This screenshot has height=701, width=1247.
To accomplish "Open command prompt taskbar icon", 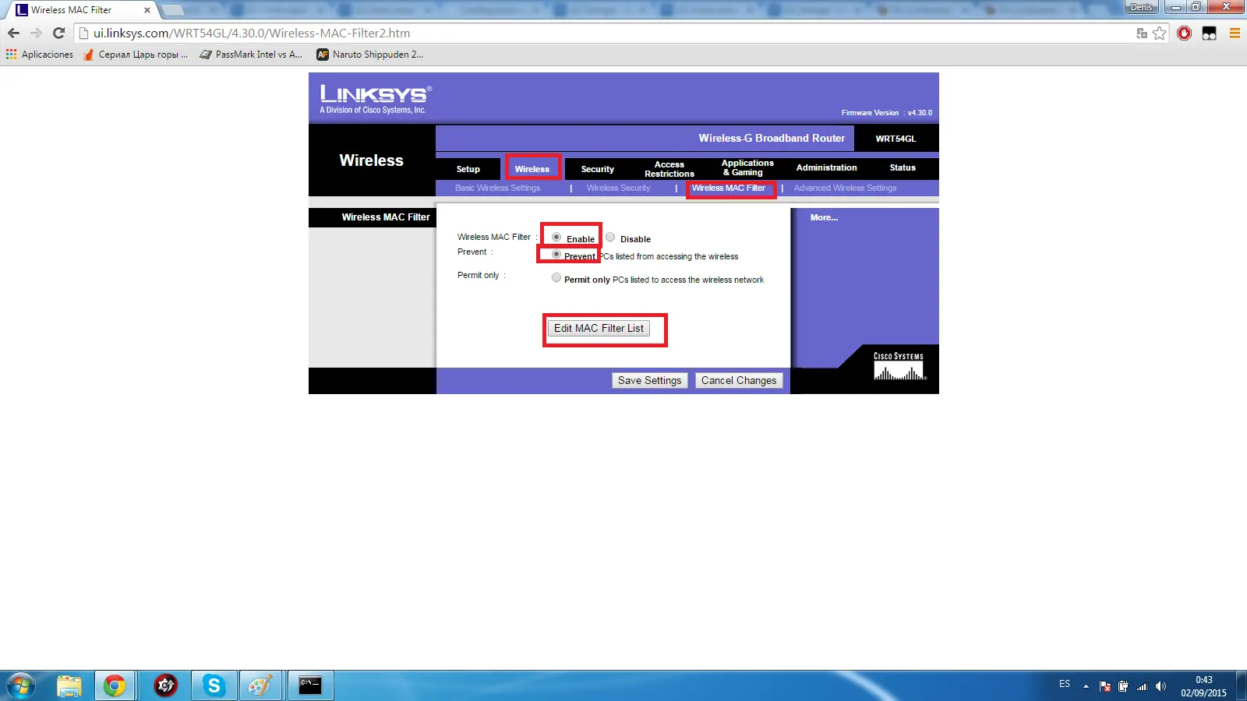I will point(310,685).
